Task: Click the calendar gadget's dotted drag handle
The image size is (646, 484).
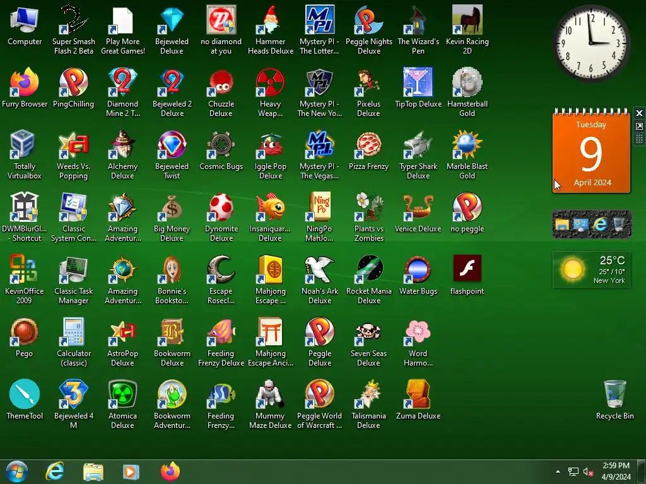Action: click(x=639, y=139)
